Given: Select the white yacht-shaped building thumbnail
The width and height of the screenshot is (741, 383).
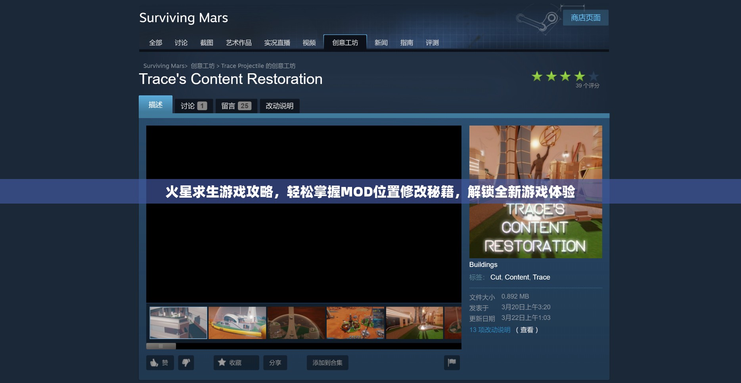Looking at the screenshot, I should point(237,323).
